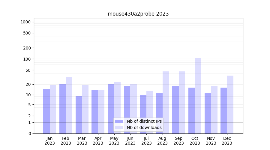Select the Nb of distinct IPs legend label
This screenshot has width=270, height=150.
[x=144, y=121]
